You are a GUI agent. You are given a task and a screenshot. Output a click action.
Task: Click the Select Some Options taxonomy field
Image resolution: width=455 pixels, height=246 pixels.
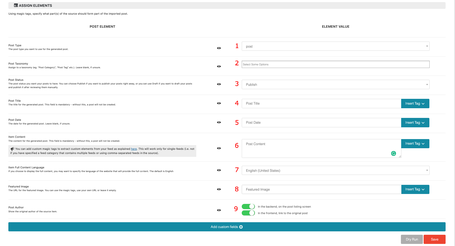(x=336, y=64)
